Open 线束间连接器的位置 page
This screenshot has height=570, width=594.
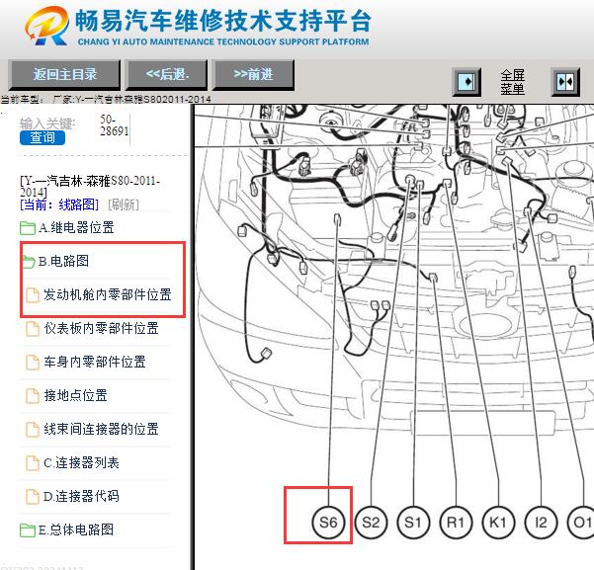[x=101, y=429]
